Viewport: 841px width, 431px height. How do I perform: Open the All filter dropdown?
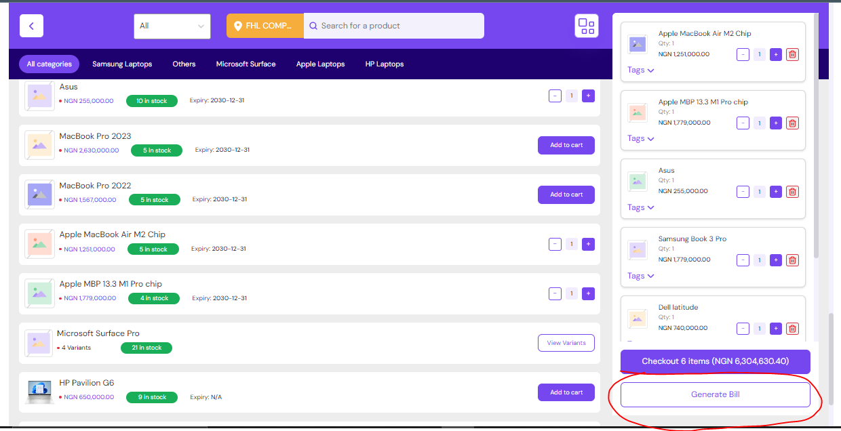(172, 26)
